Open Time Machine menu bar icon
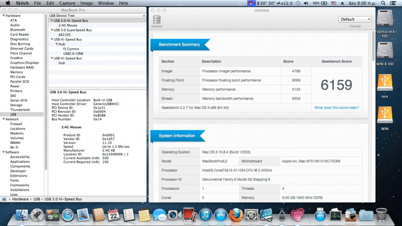 tap(297, 3)
